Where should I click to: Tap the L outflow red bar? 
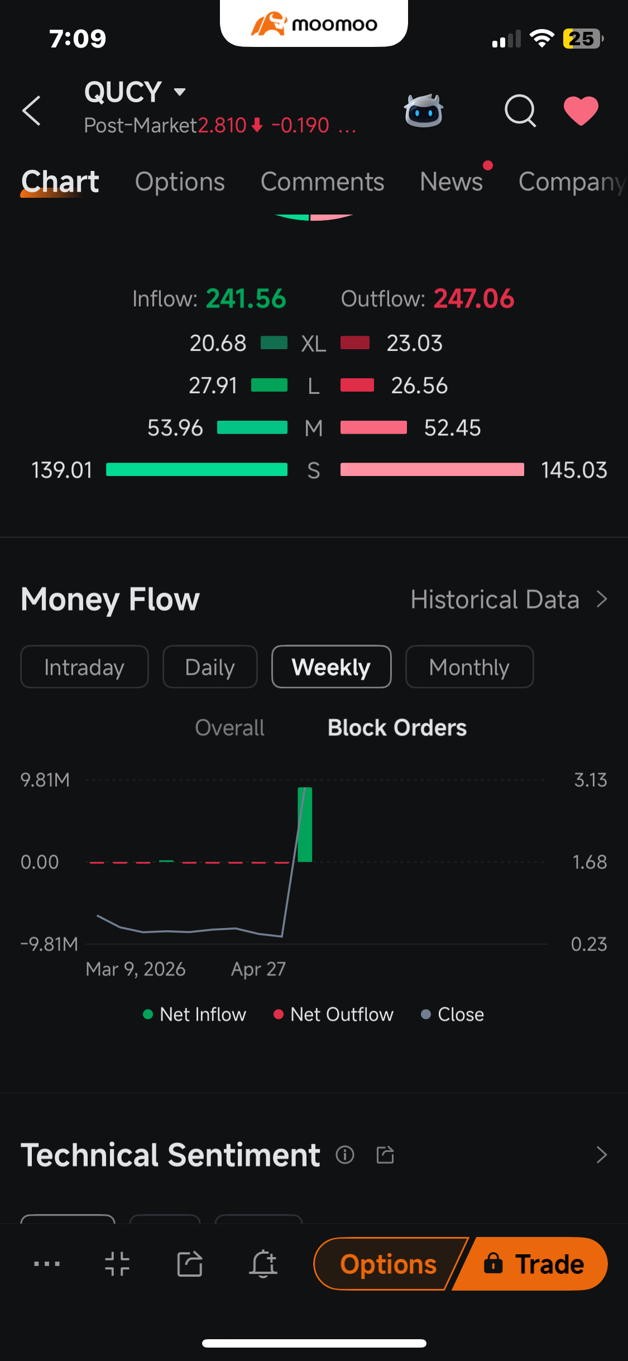pyautogui.click(x=357, y=385)
